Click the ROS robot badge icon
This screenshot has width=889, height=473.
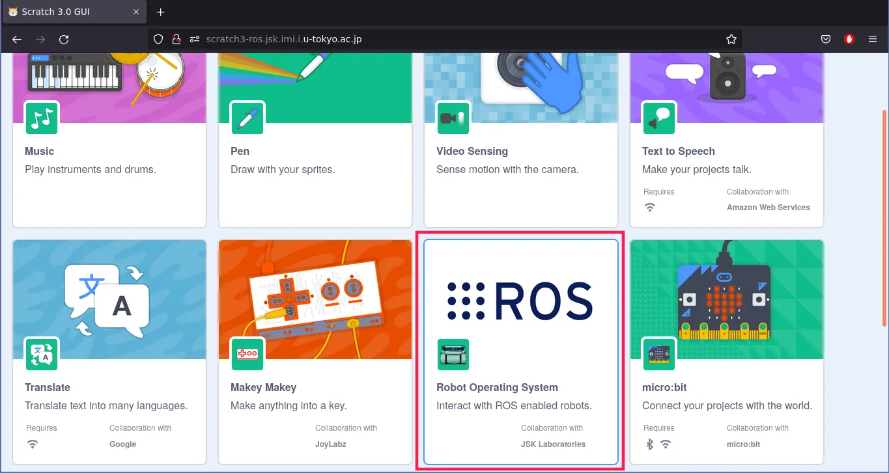pyautogui.click(x=453, y=355)
